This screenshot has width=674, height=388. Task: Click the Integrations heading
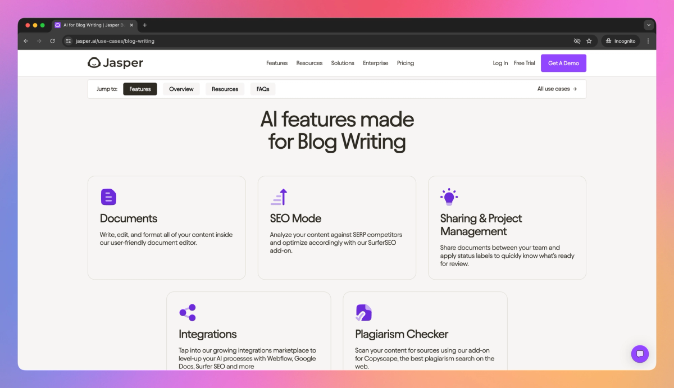[208, 334]
